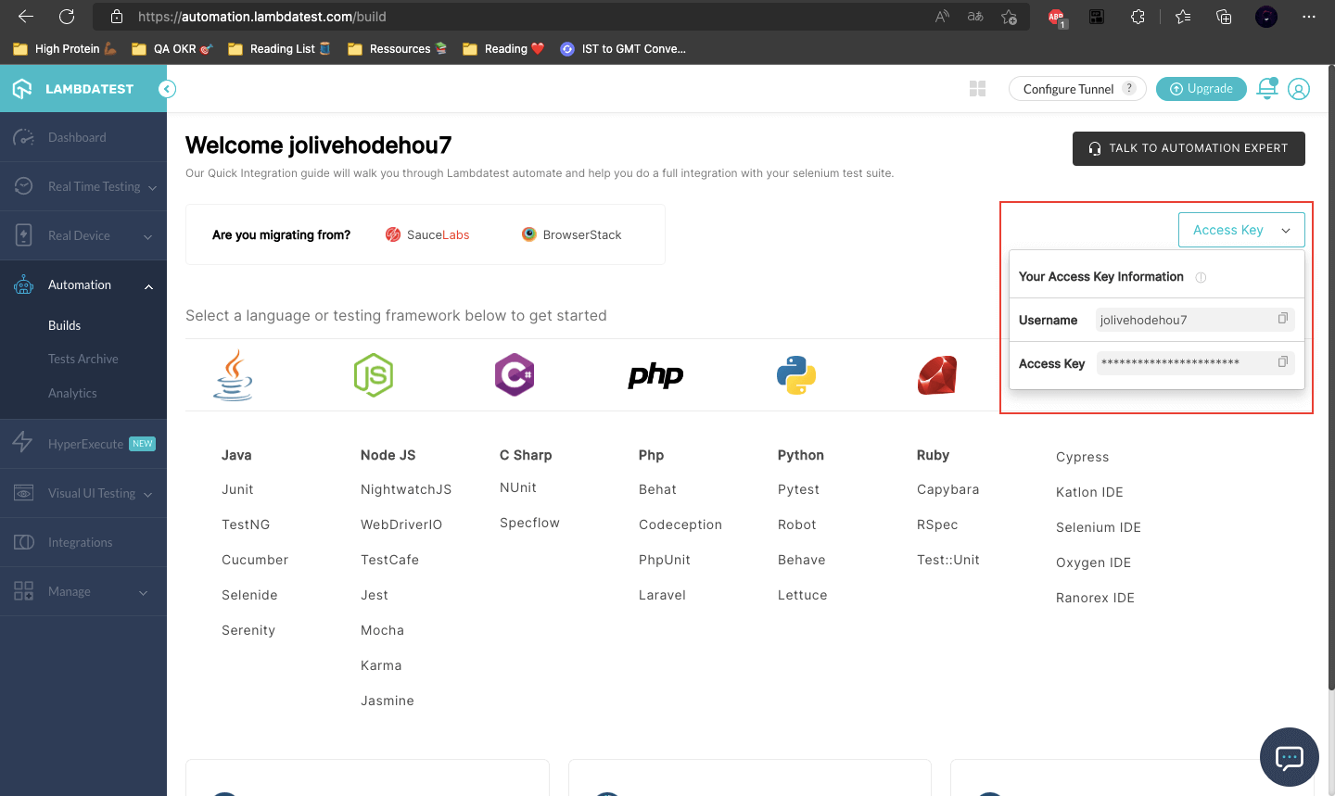Open the Builds page
The height and width of the screenshot is (796, 1335).
click(65, 325)
